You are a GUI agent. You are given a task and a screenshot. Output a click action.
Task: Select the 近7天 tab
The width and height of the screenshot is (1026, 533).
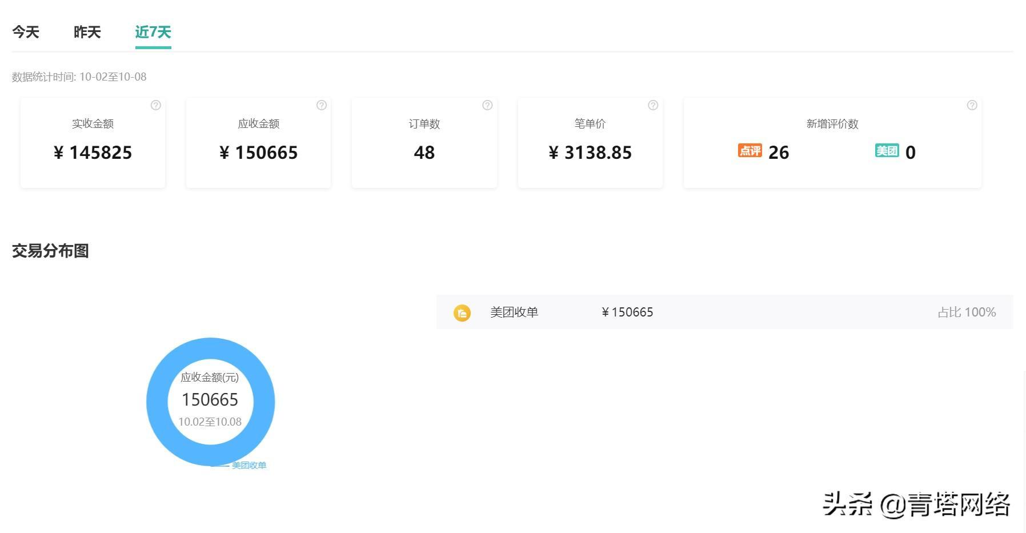click(x=153, y=32)
